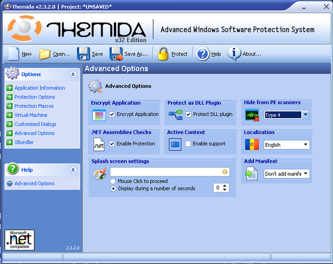Click the Add Manifest document arrow icon
The height and width of the screenshot is (264, 333).
pyautogui.click(x=251, y=173)
